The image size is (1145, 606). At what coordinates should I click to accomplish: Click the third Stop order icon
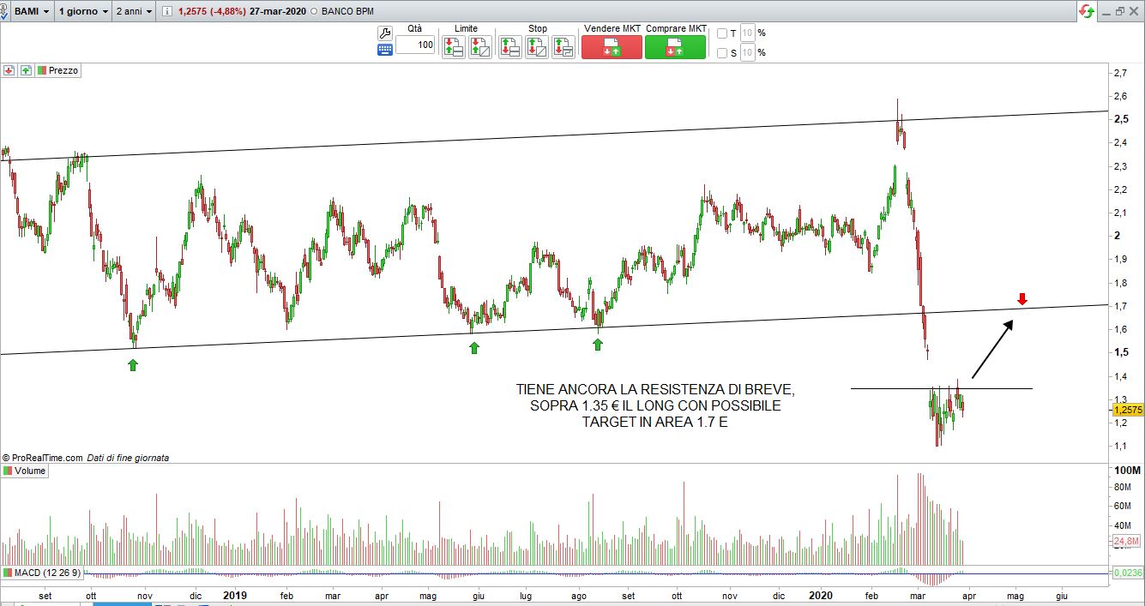(563, 46)
